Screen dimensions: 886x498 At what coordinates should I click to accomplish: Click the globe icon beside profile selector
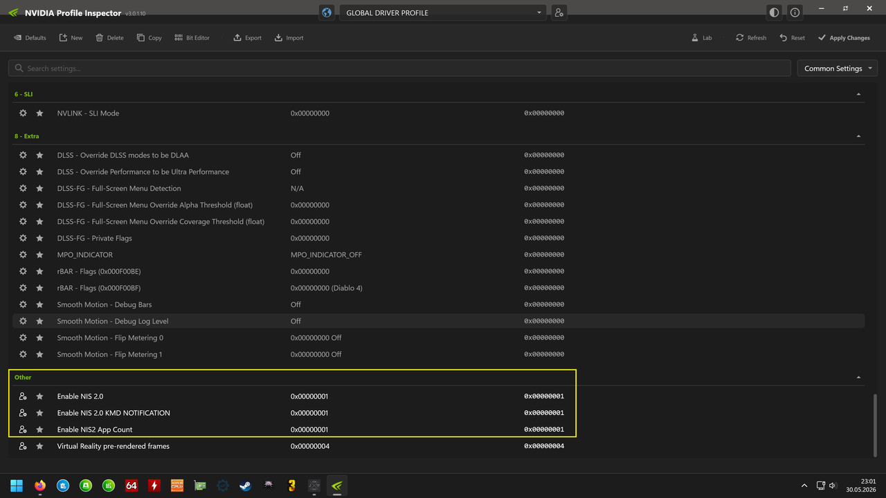327,12
